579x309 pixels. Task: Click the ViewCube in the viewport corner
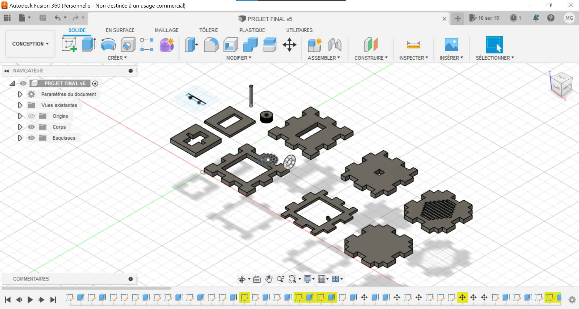[x=561, y=85]
